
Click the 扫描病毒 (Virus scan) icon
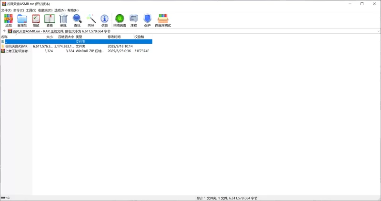point(120,20)
